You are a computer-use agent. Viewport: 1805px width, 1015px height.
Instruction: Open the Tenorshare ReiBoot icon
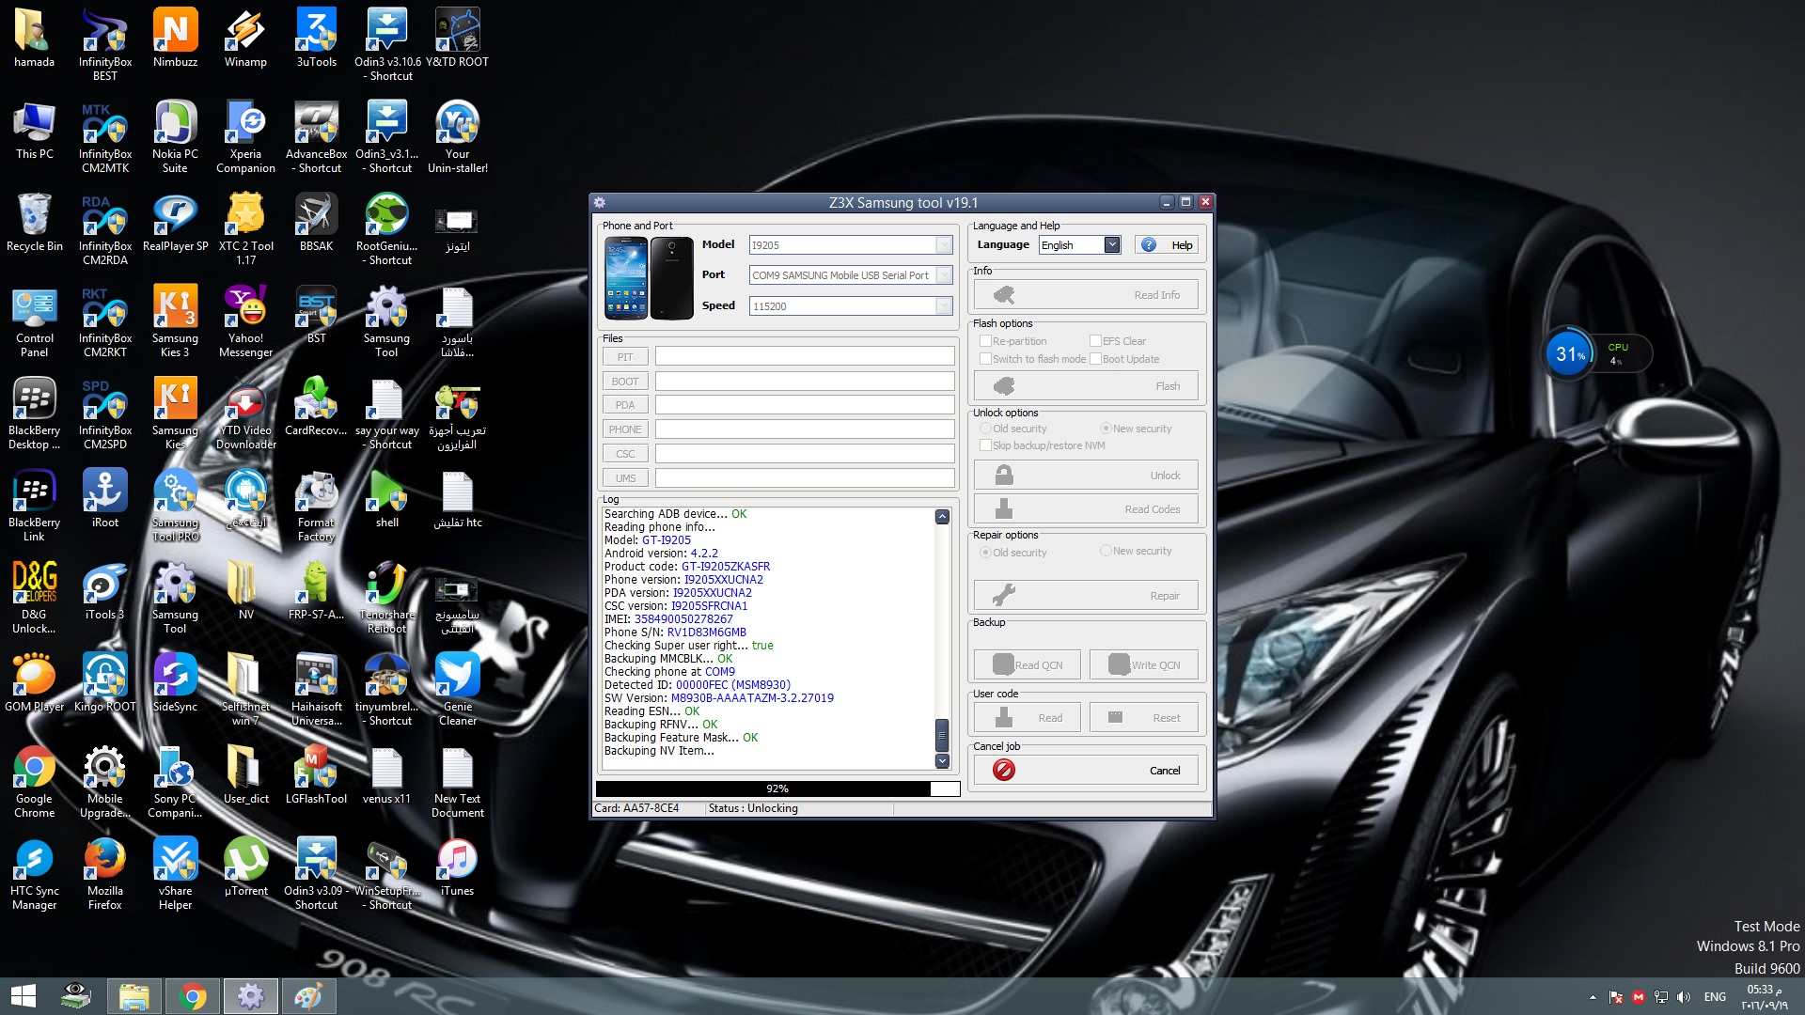tap(386, 597)
